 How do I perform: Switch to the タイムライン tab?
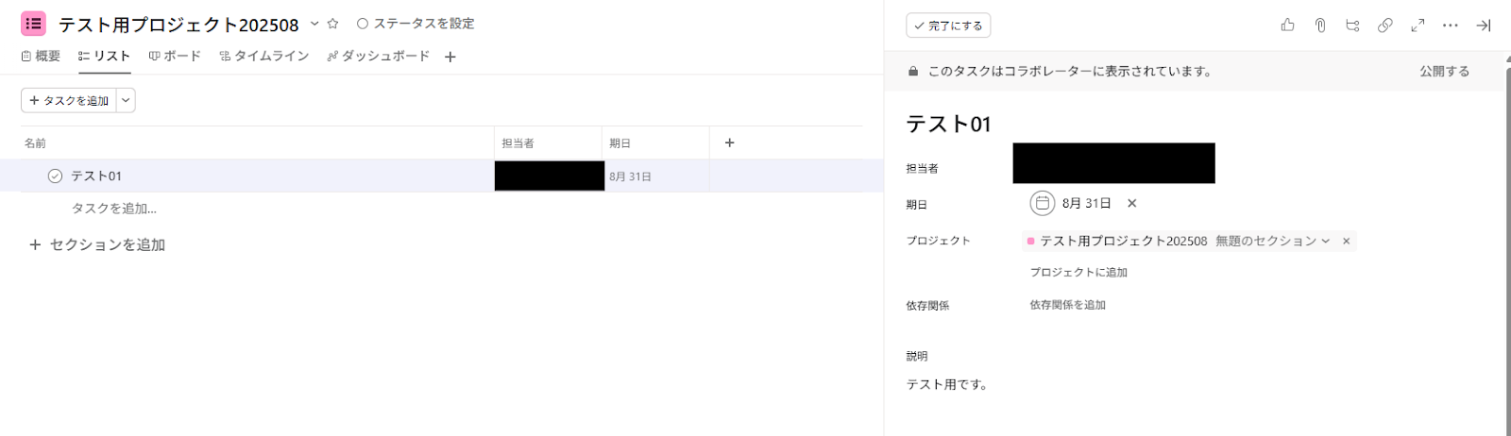coord(264,56)
